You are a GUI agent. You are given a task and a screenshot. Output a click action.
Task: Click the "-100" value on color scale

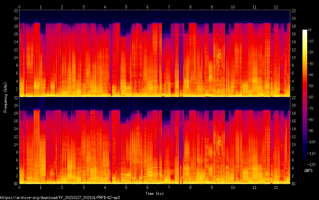[x=312, y=142]
